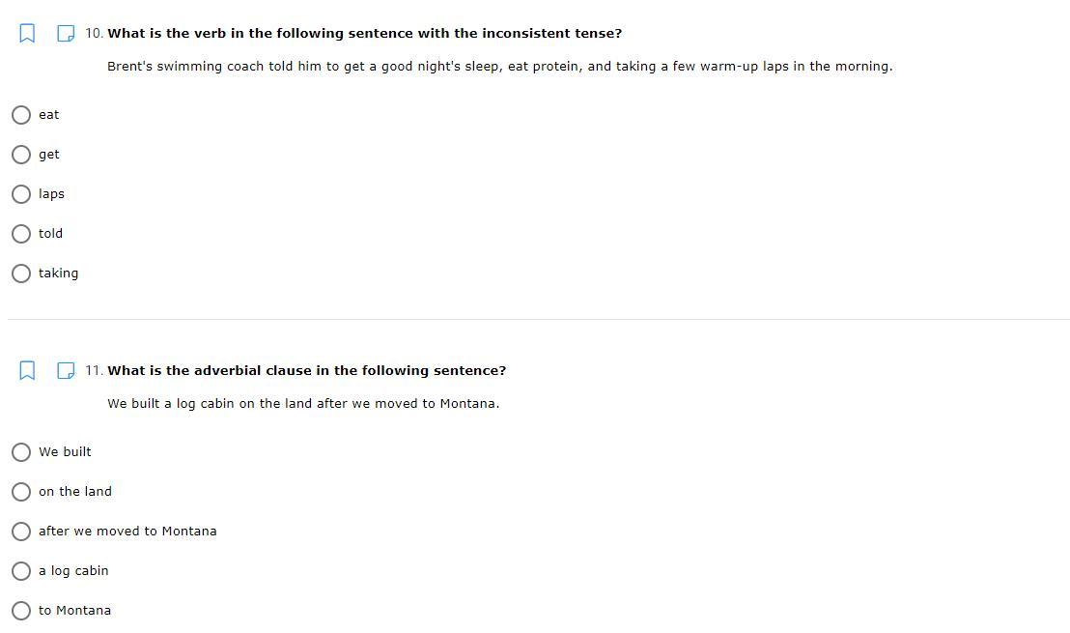Bookmark question 10
Image resolution: width=1070 pixels, height=633 pixels.
point(27,34)
